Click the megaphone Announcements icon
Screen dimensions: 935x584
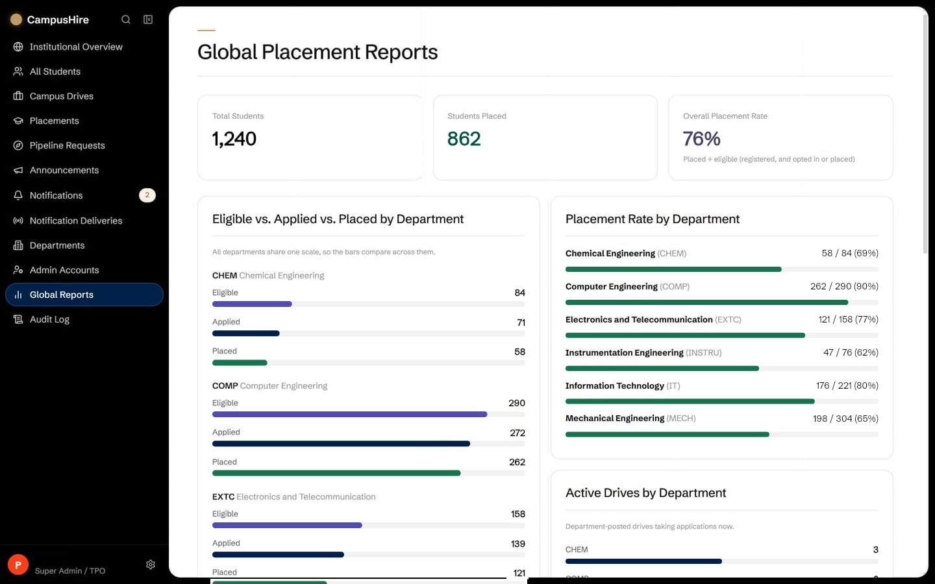coord(18,170)
